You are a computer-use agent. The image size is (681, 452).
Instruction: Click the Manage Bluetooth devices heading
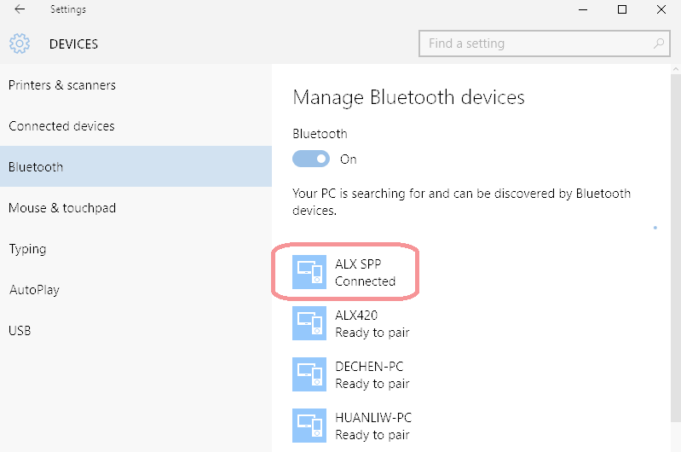coord(409,97)
